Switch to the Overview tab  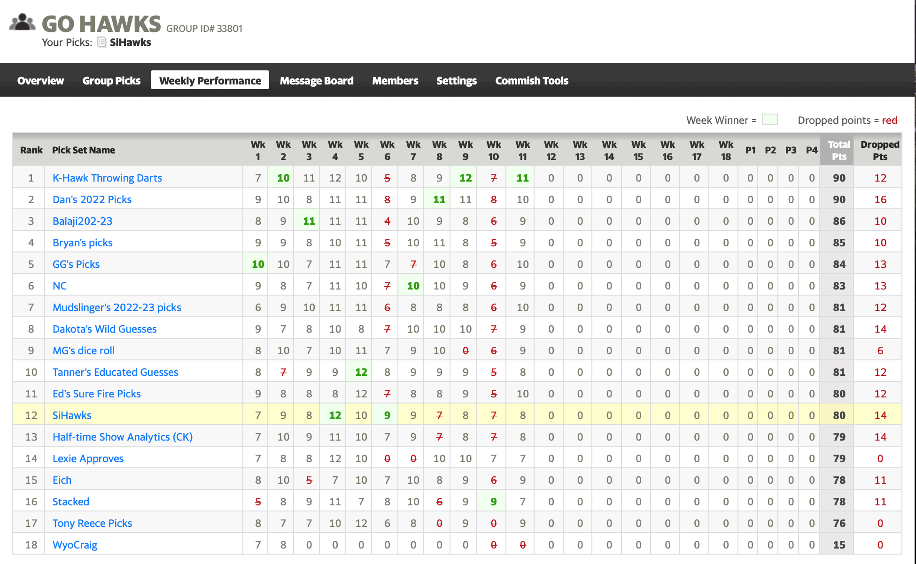coord(40,81)
